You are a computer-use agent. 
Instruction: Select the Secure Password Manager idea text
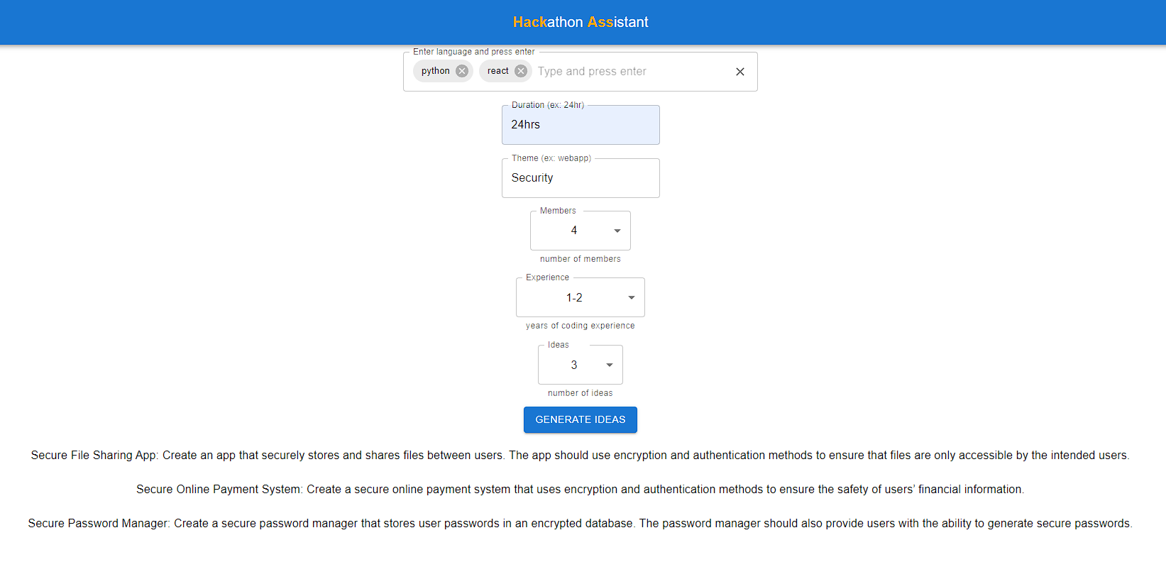tap(581, 524)
